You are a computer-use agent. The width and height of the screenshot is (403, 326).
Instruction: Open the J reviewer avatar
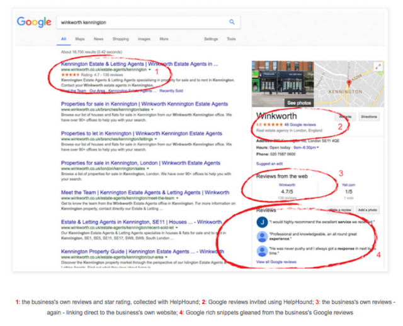coord(262,222)
